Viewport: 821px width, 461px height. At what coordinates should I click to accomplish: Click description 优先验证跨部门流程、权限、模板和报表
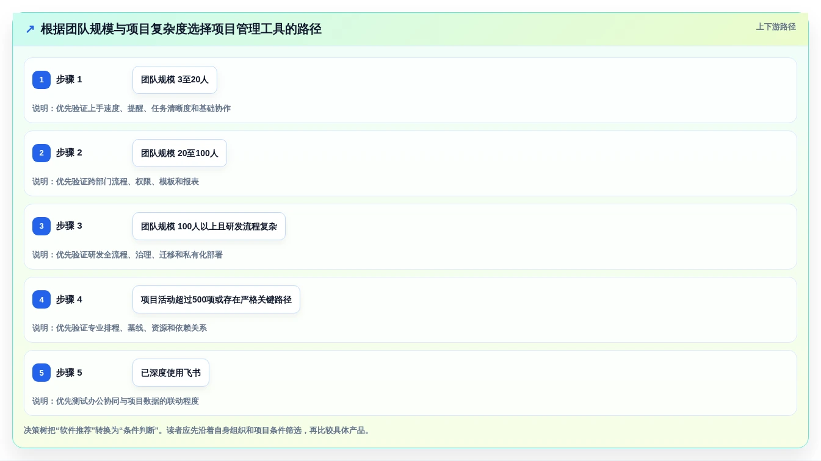coord(128,182)
